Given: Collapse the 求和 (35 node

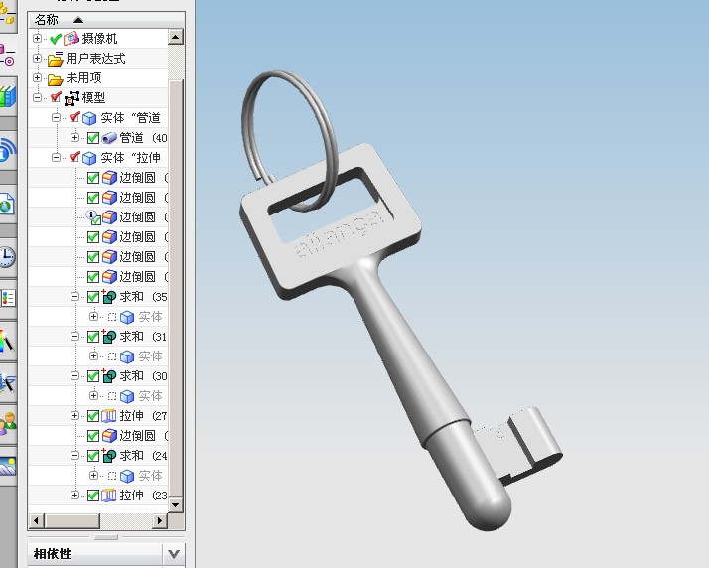Looking at the screenshot, I should [x=75, y=297].
